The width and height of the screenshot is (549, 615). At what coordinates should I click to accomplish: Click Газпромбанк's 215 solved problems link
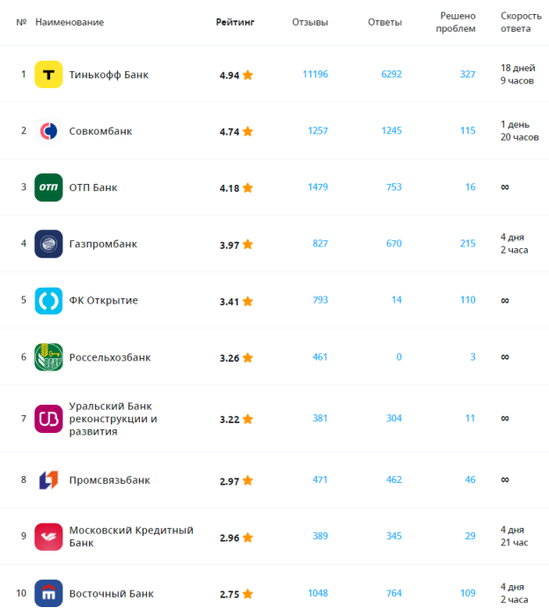click(468, 244)
